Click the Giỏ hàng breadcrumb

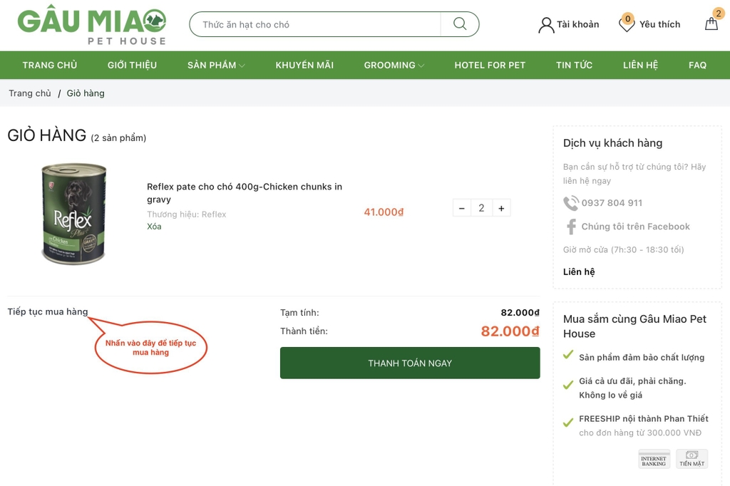point(86,93)
